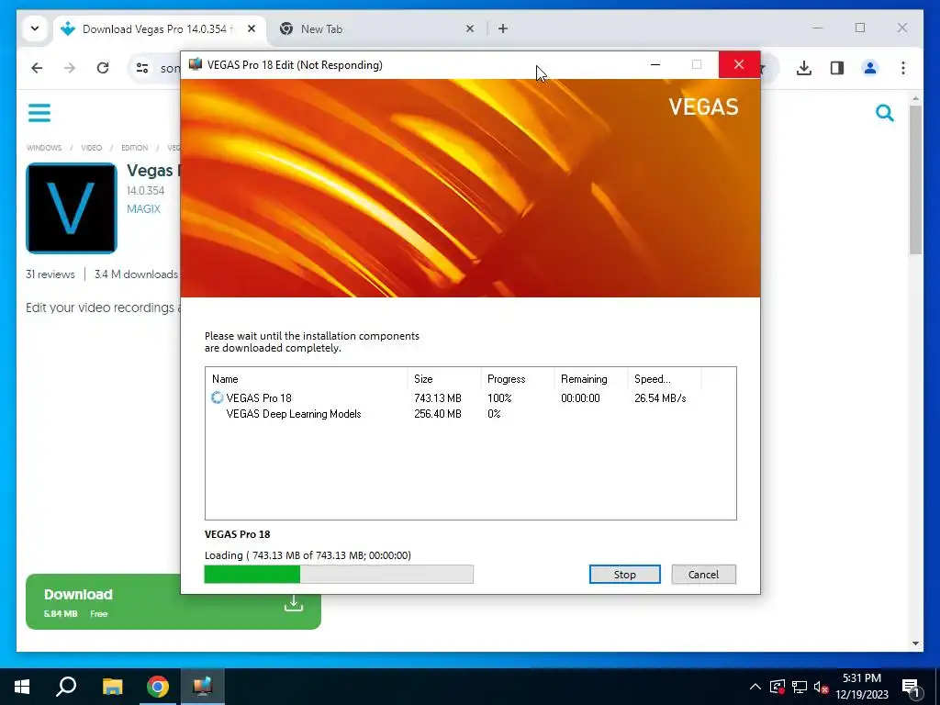
Task: Click the 256.40 MB size value
Action: [x=438, y=414]
